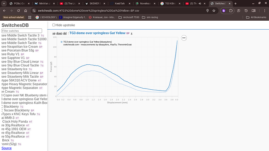Close the MiniVan tab
The width and height of the screenshot is (269, 151).
[54, 4]
